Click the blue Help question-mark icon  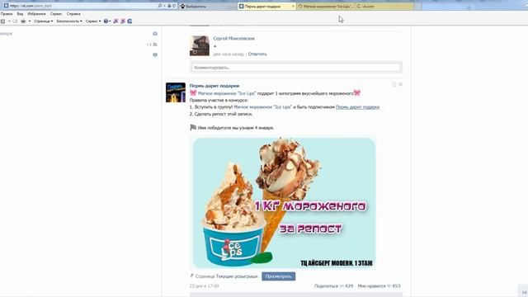pos(106,21)
